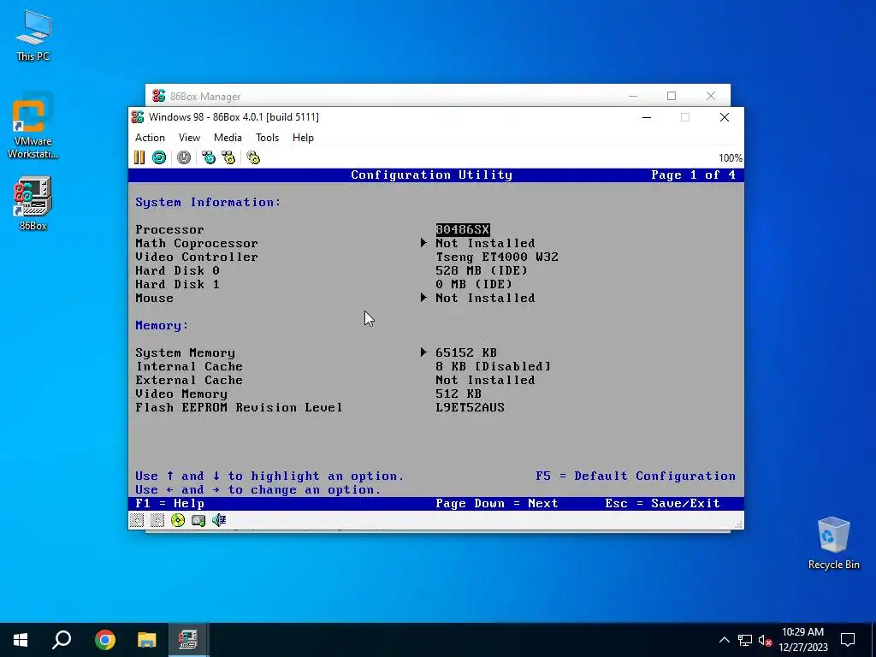Click the 100% speed indicator

pos(731,158)
